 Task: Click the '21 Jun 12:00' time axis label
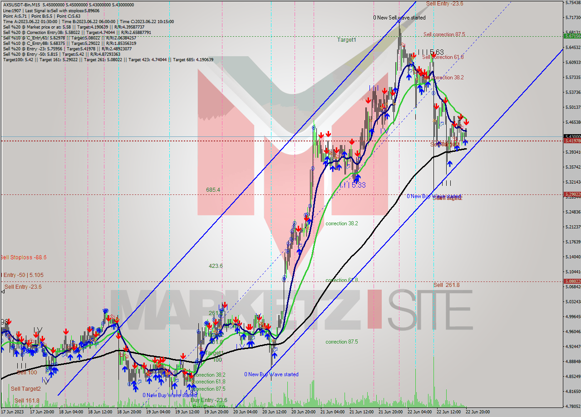click(x=362, y=412)
